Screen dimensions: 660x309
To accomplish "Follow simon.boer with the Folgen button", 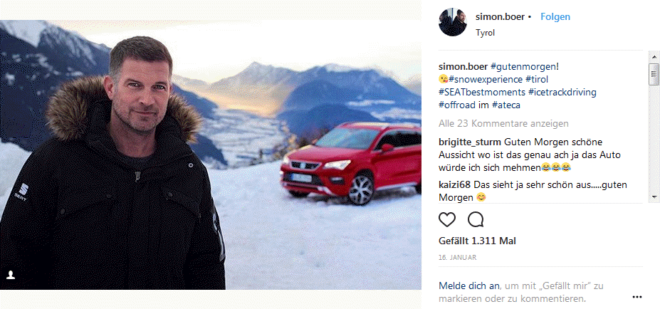I will point(555,17).
